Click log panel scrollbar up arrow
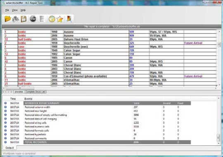223x157 pixels. pyautogui.click(x=218, y=98)
